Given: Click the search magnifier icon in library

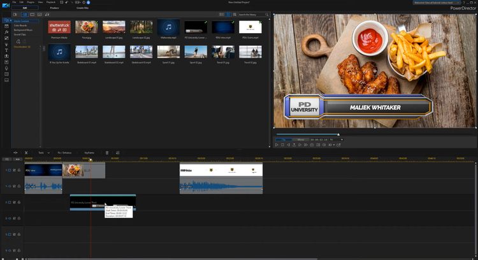Looking at the screenshot, I should pos(267,14).
